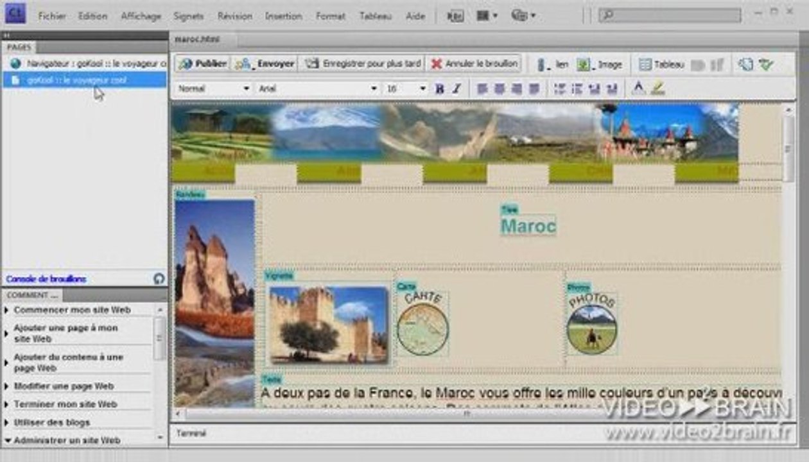Open the text color picker

click(638, 89)
